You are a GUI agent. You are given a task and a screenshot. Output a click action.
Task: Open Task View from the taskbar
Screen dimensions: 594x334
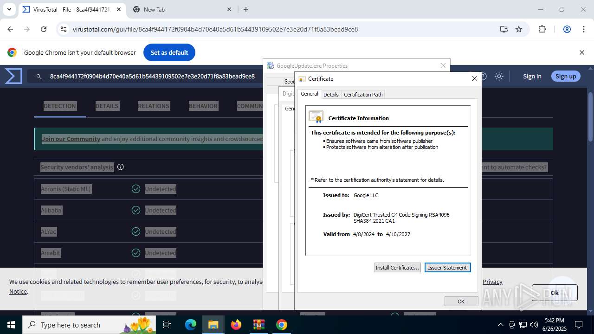tap(168, 325)
